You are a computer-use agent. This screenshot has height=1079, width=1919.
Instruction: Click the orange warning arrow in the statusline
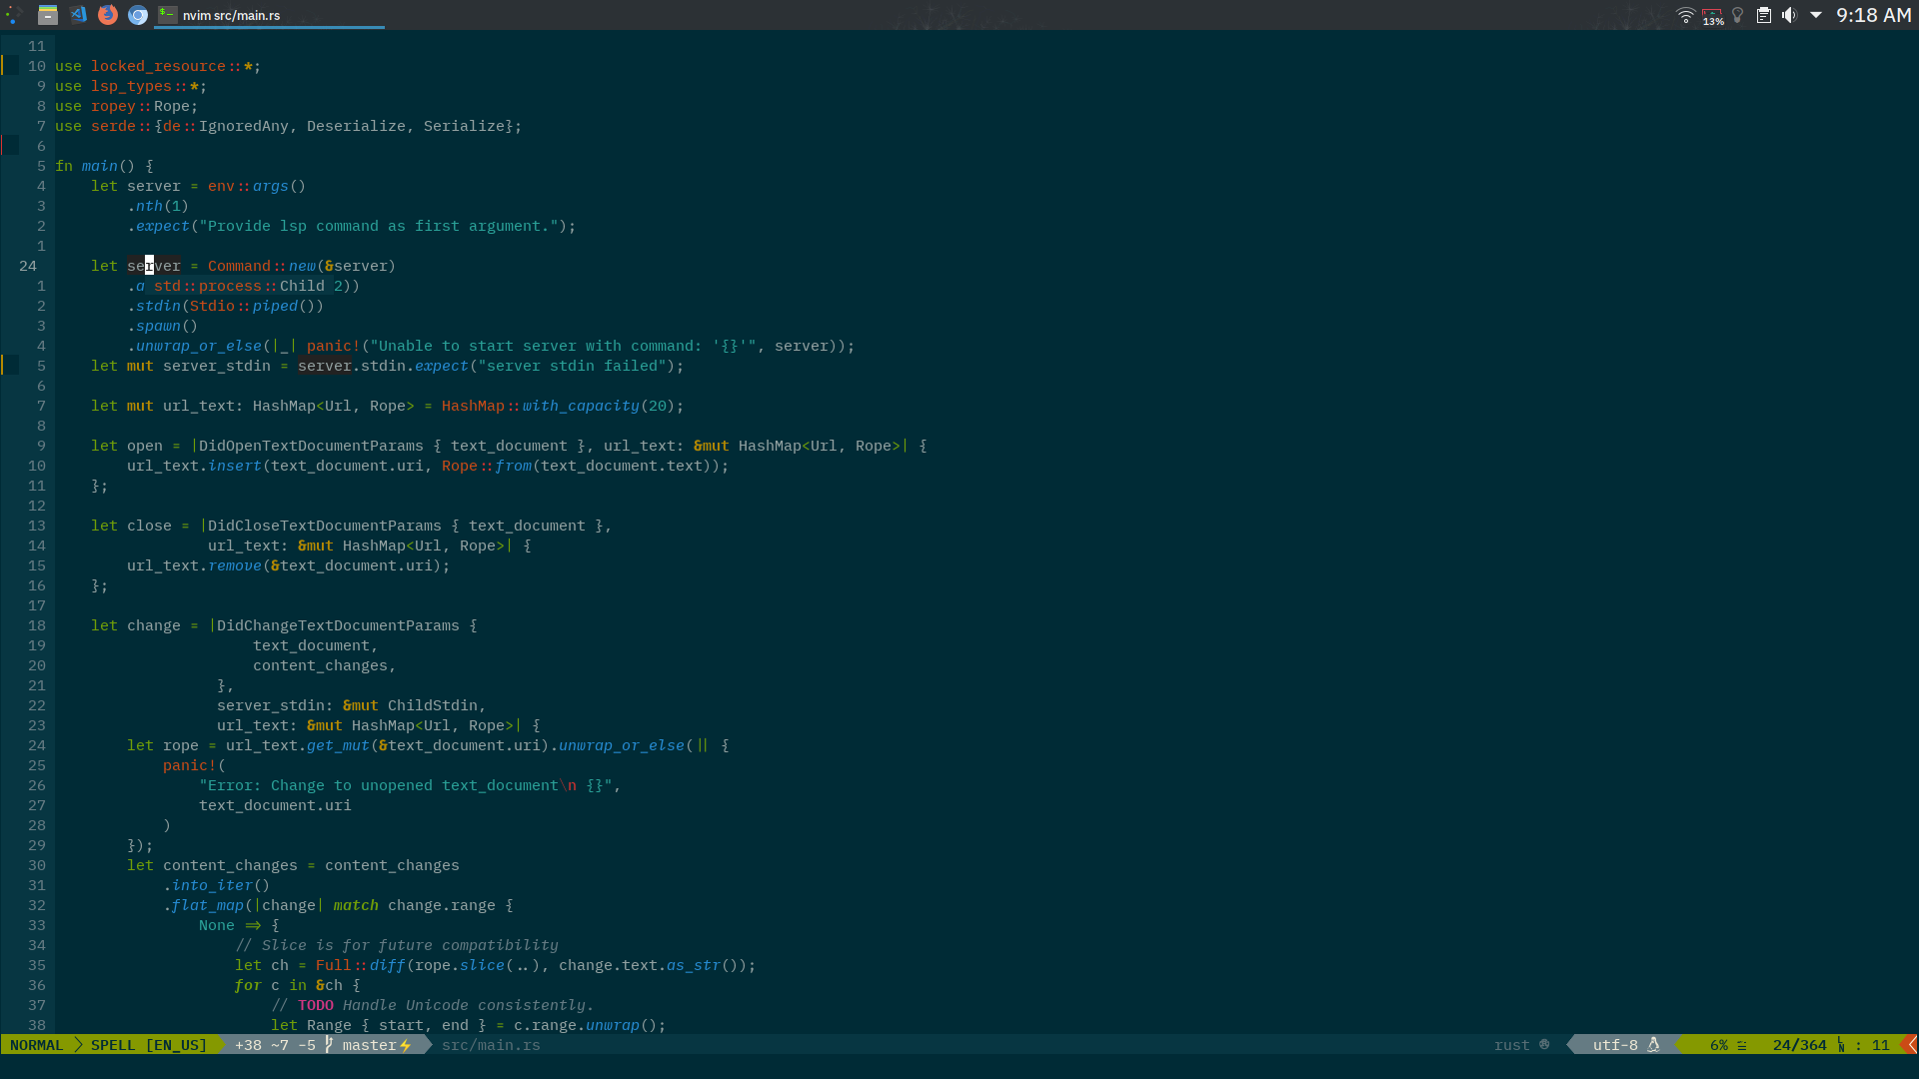point(1911,1045)
